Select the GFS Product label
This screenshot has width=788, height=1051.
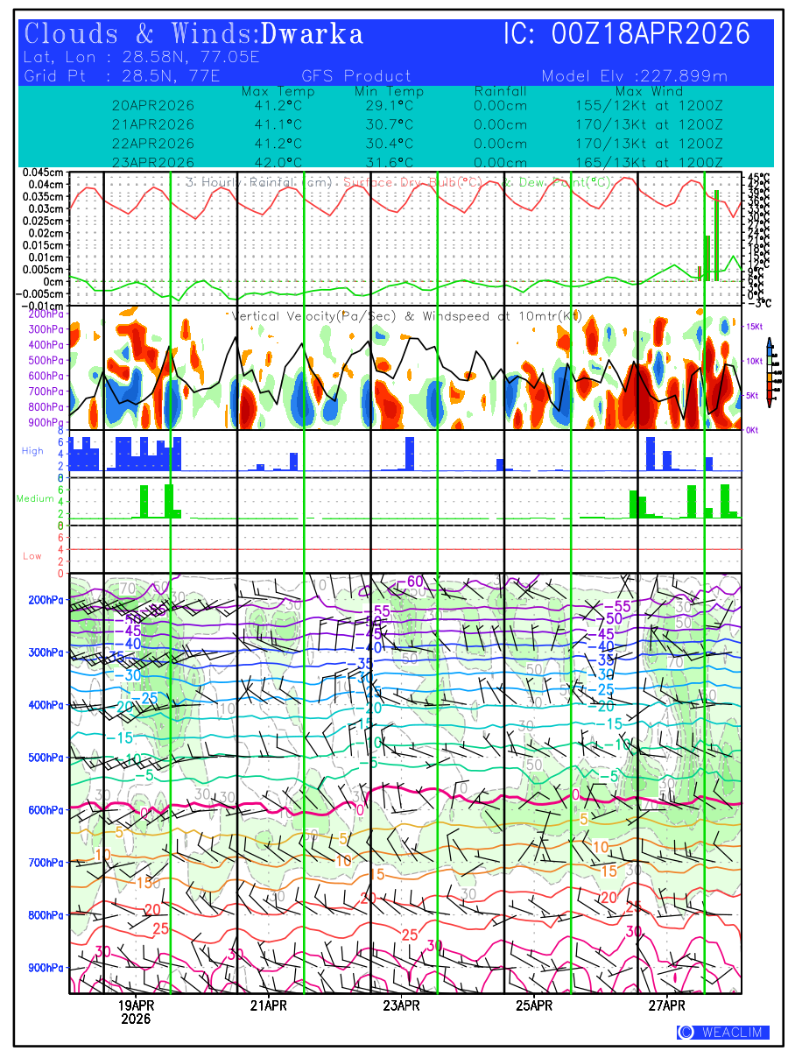[x=356, y=76]
